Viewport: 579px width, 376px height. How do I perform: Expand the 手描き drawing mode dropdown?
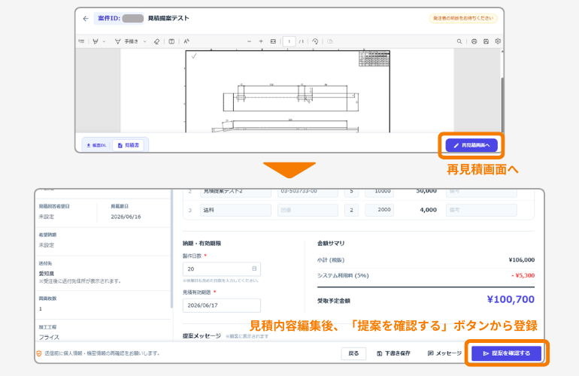pos(144,42)
